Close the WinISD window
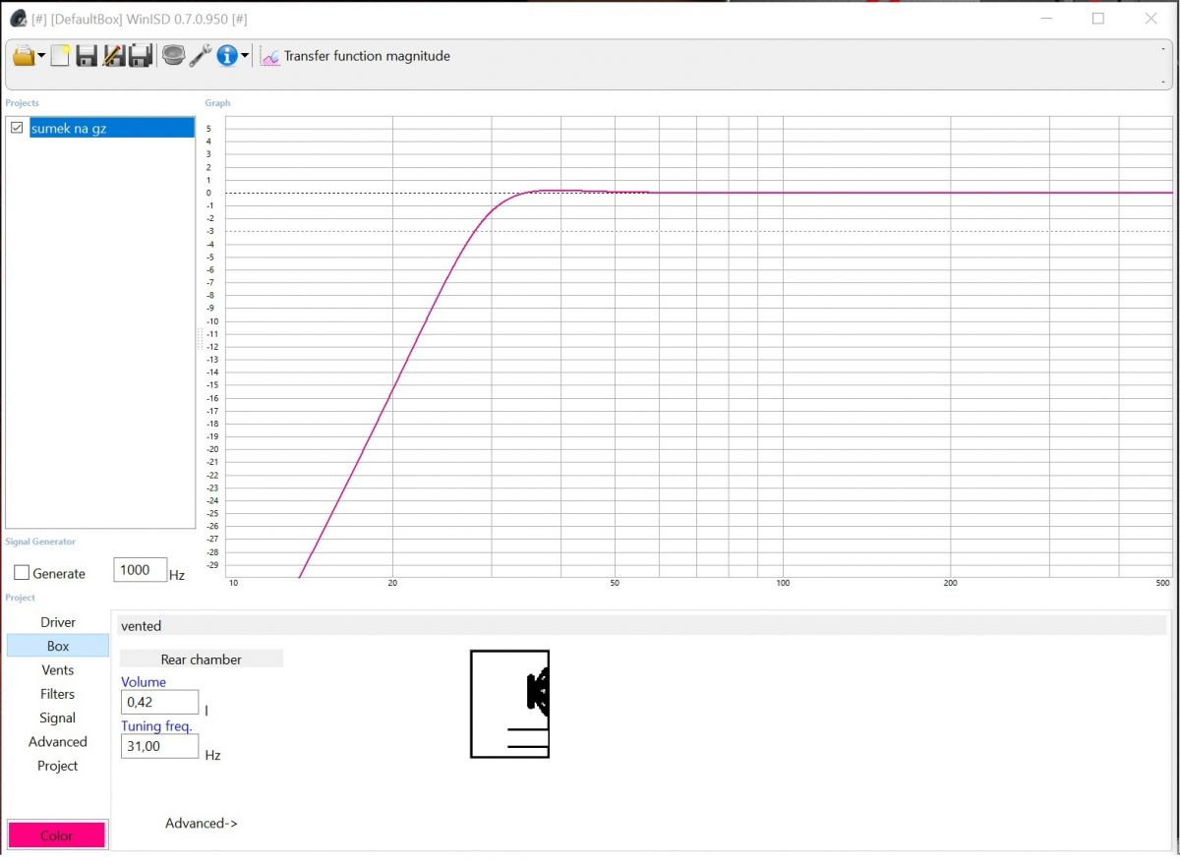The height and width of the screenshot is (860, 1180). pos(1151,18)
